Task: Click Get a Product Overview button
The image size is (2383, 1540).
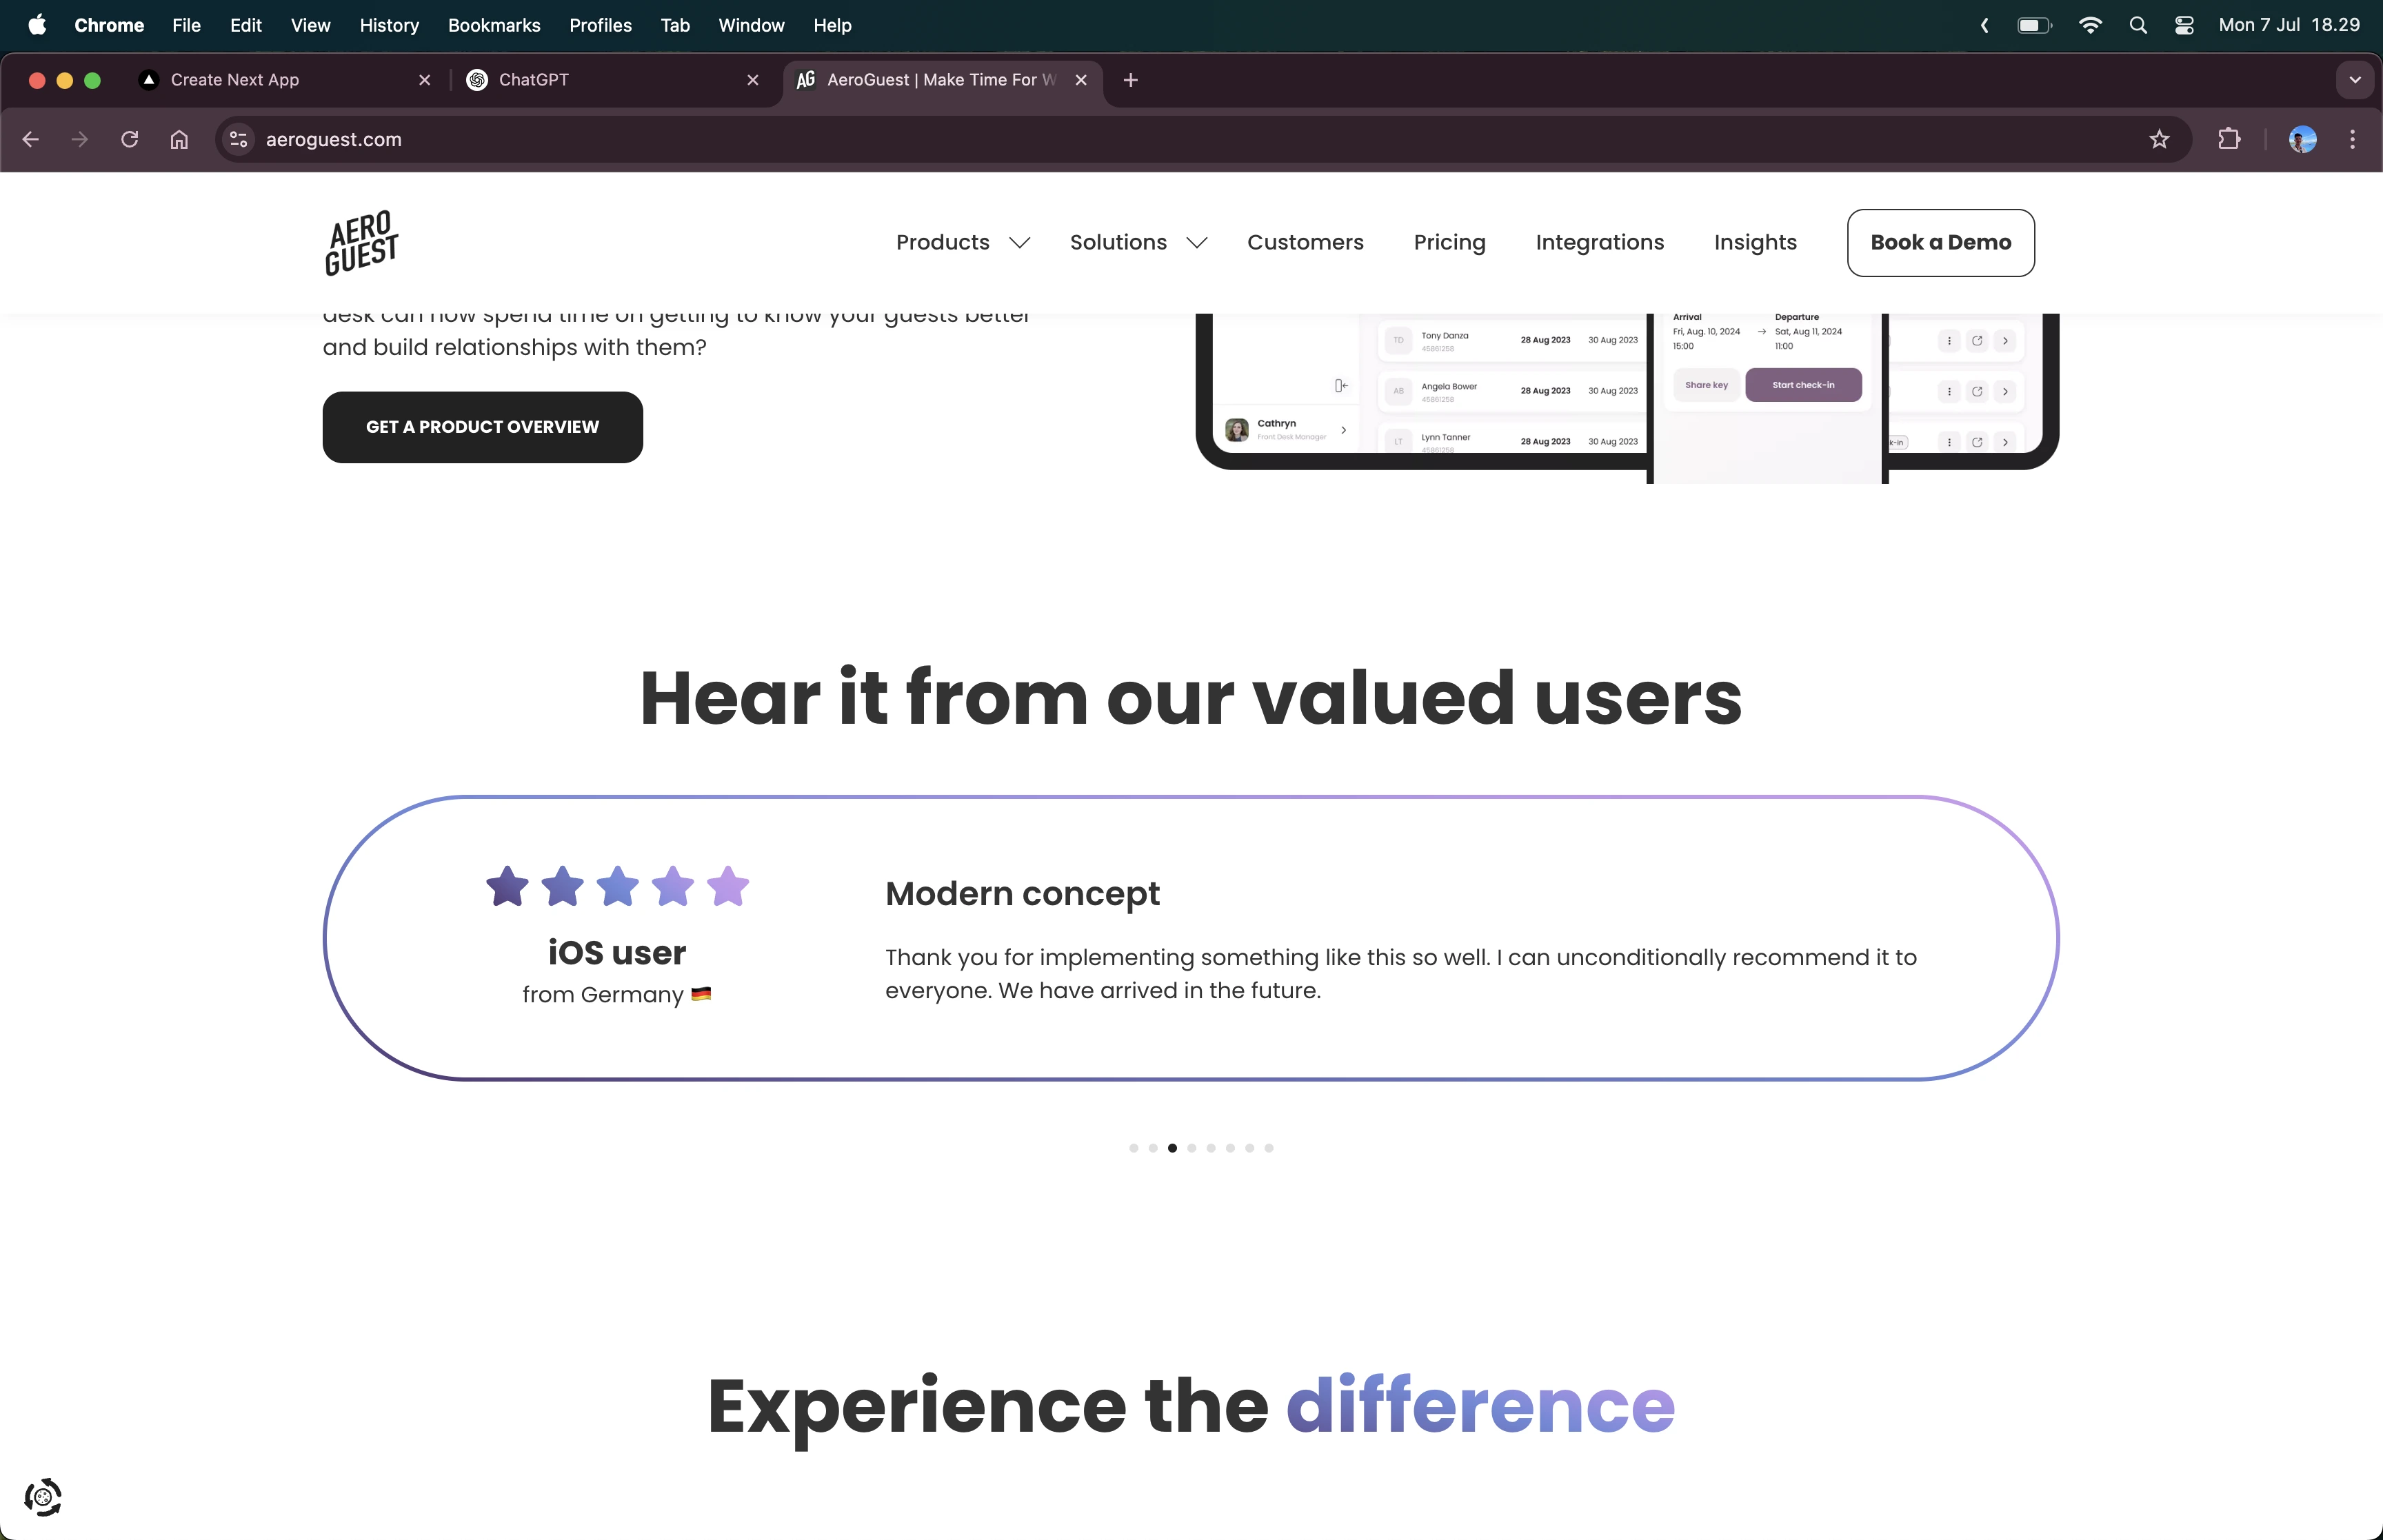Action: click(482, 427)
